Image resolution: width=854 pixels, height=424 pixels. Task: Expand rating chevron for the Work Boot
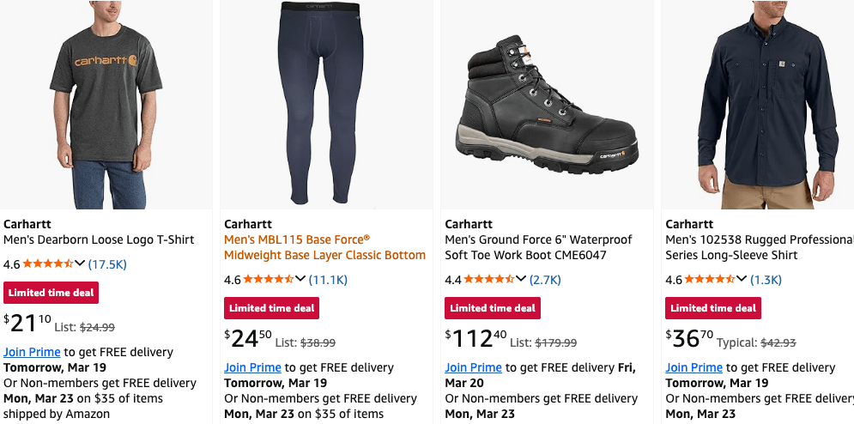coord(522,280)
